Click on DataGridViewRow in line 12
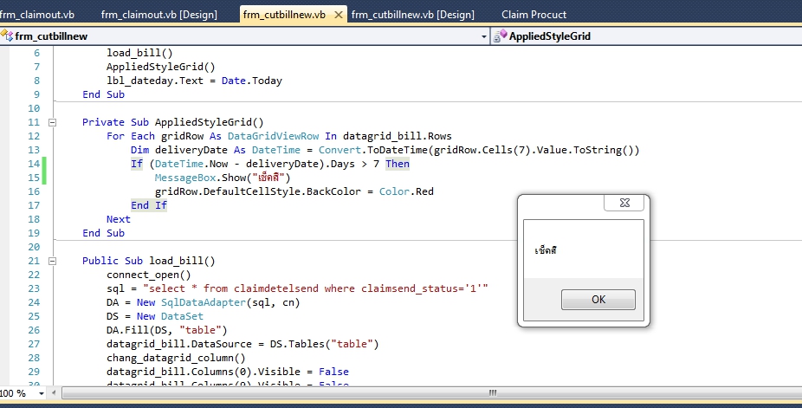 (273, 136)
